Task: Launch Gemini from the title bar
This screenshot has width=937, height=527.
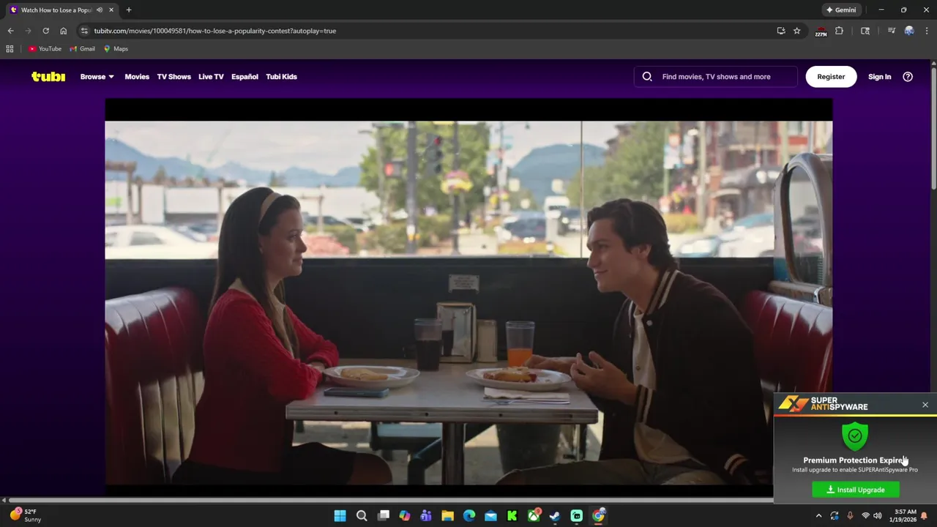Action: point(841,10)
